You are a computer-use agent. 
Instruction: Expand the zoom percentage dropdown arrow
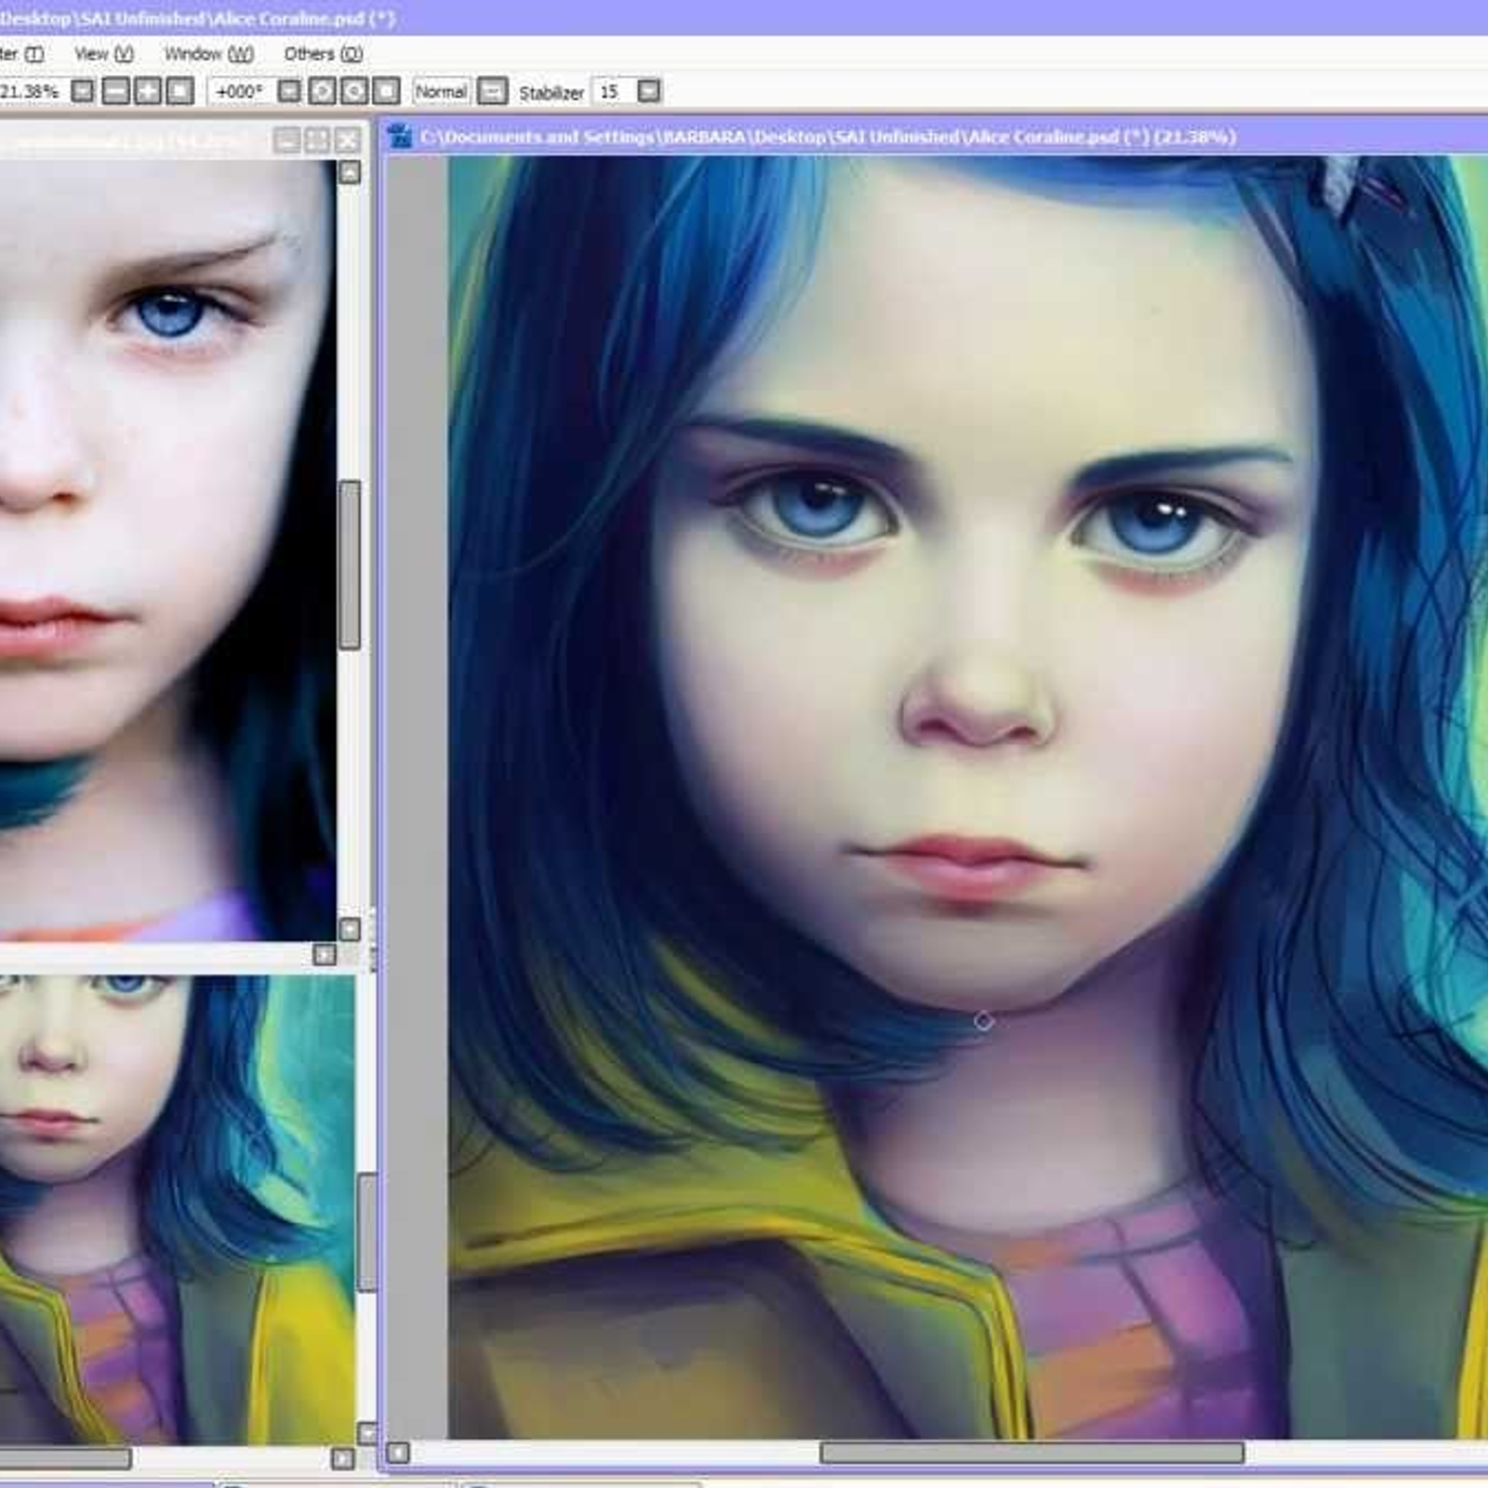pos(83,91)
